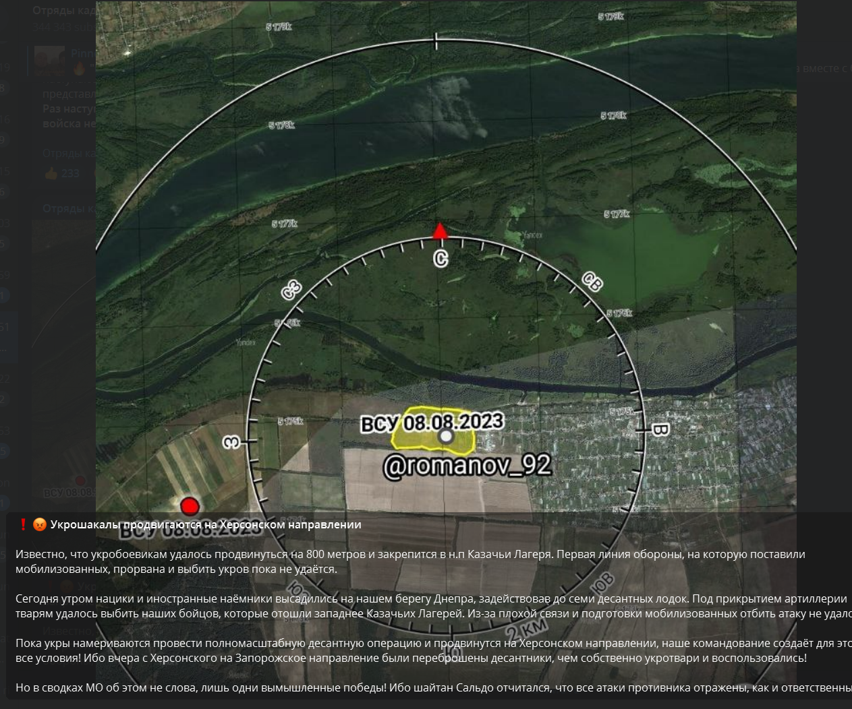Screen dimensions: 852x709
Task: Click the caption headline about Херсонском направлении
Action: [x=206, y=524]
